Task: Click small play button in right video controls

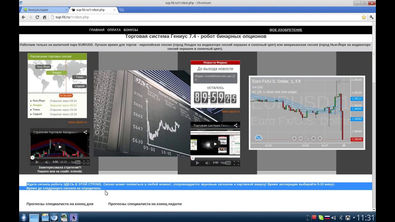Action: pos(197,163)
